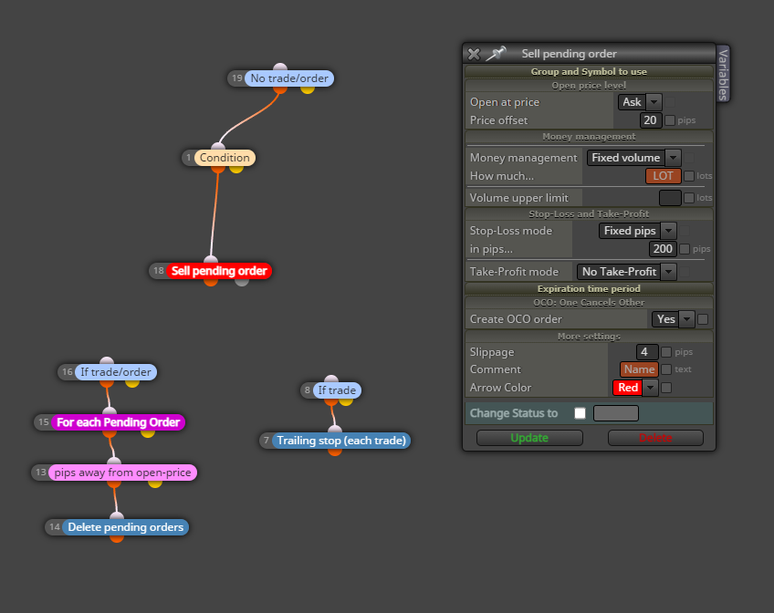Click orange output dot of Delete pending orders
The height and width of the screenshot is (613, 774).
pyautogui.click(x=117, y=538)
